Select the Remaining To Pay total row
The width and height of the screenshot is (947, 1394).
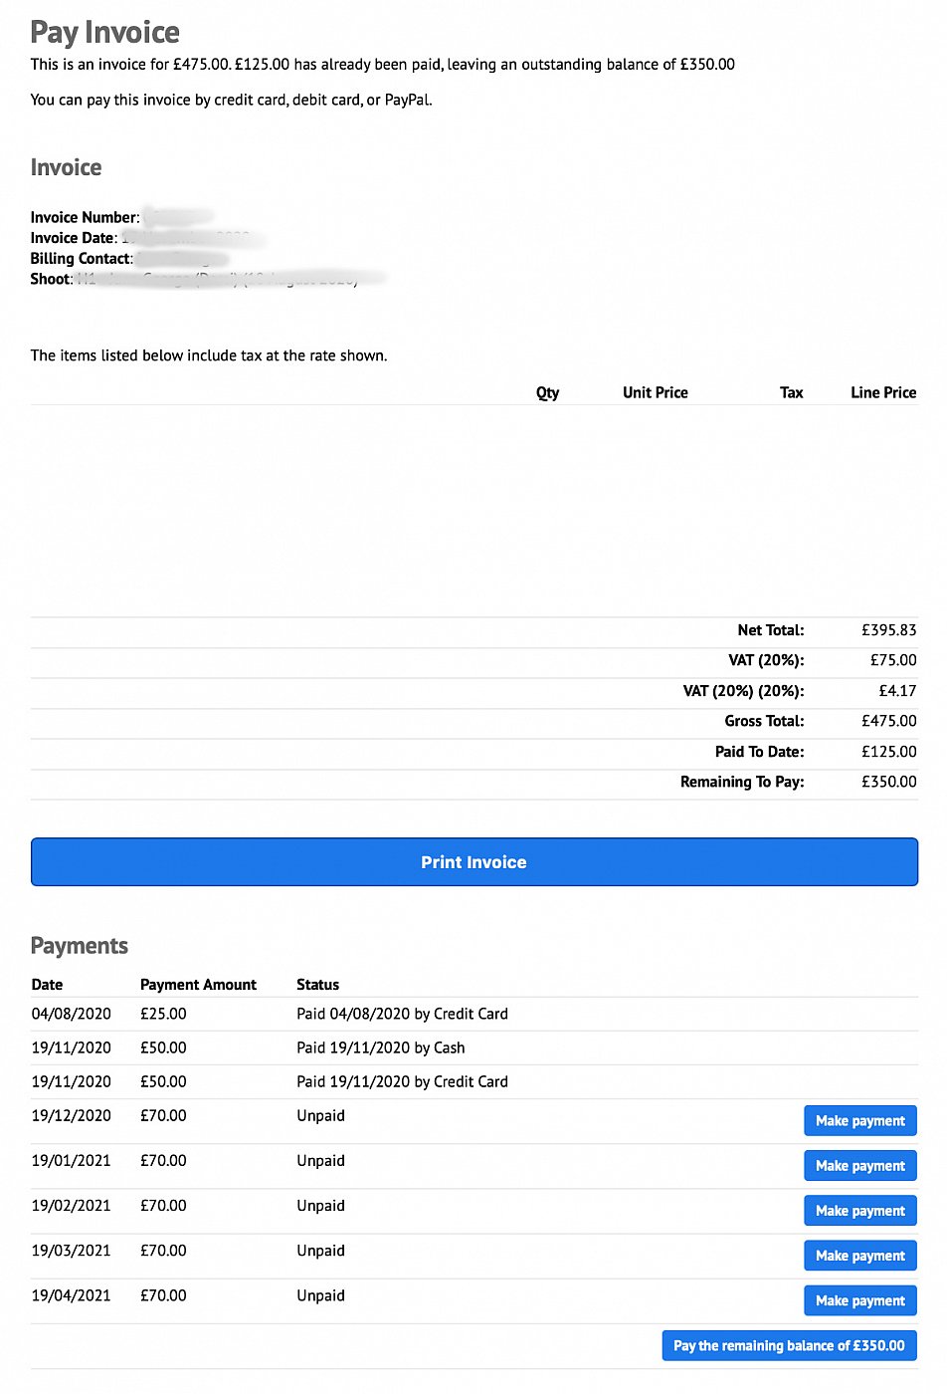(742, 782)
